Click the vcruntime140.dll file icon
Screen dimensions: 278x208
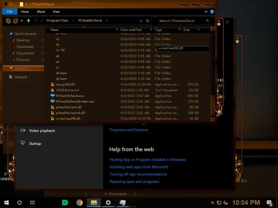click(x=52, y=119)
